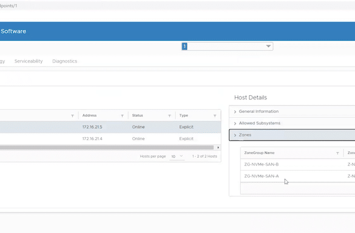Screen dimensions: 355x233
Task: Click the hosts table horizontal scrollbar
Action: (107, 147)
